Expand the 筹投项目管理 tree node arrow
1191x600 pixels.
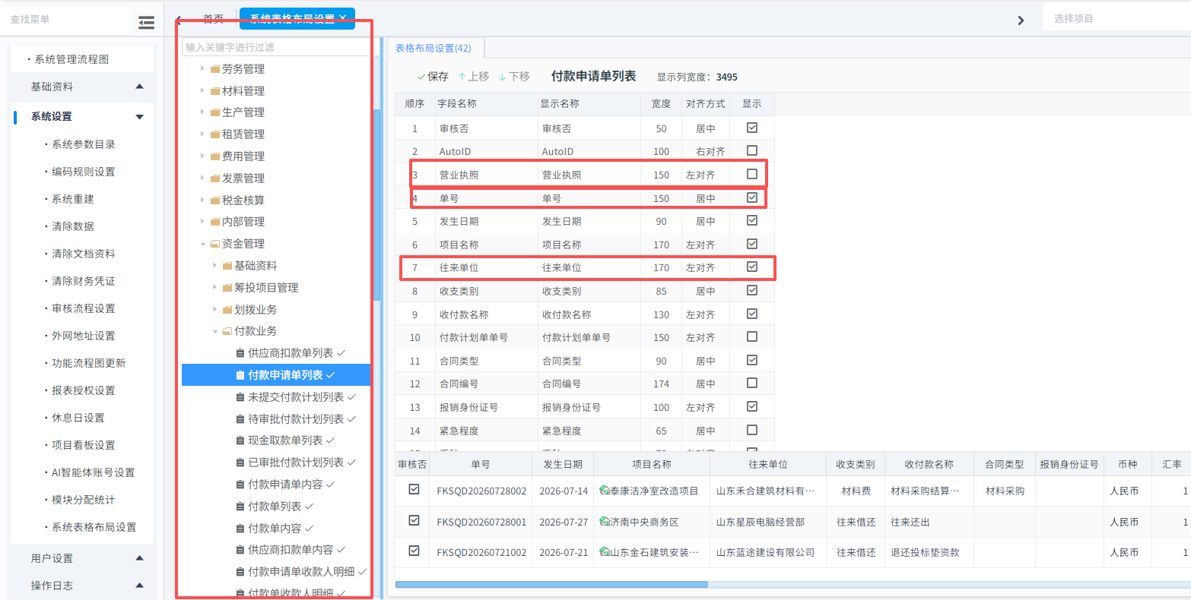(215, 288)
